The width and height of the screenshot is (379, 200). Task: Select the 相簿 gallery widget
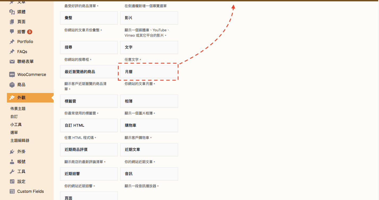click(x=149, y=101)
